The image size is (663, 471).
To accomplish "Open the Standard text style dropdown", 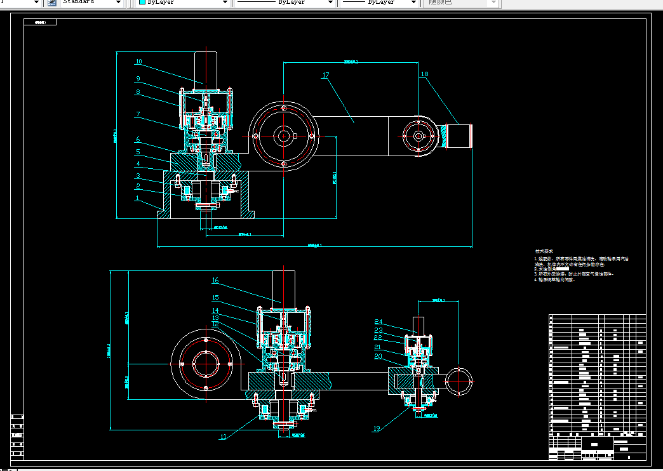I will click(x=119, y=3).
